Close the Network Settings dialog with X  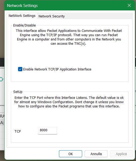(129, 5)
